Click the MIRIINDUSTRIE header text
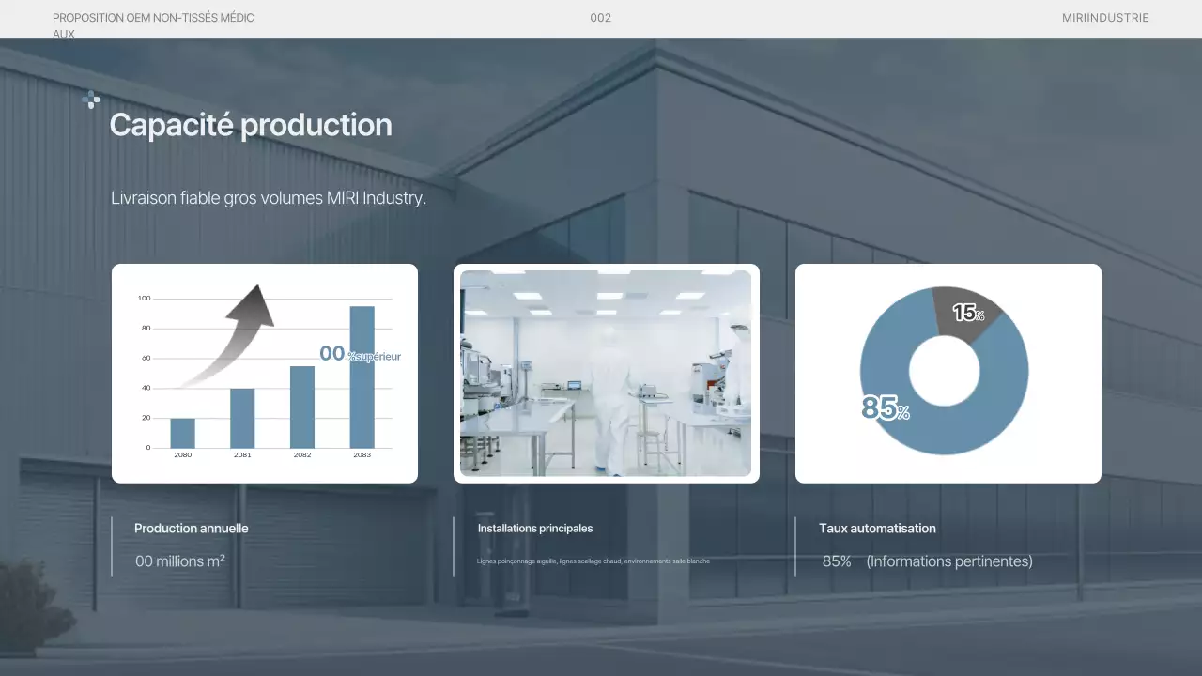Screen dimensions: 1202x676 point(1105,18)
